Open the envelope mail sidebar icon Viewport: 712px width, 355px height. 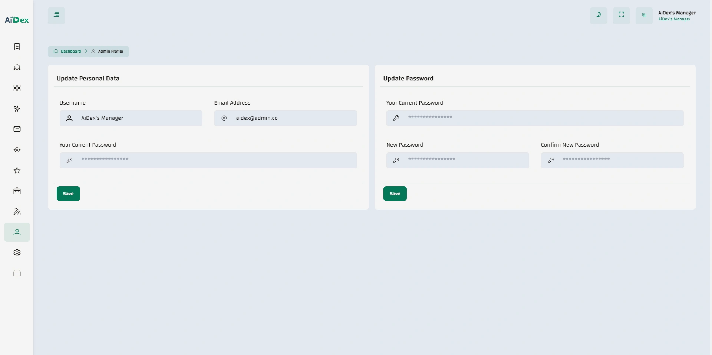click(17, 129)
